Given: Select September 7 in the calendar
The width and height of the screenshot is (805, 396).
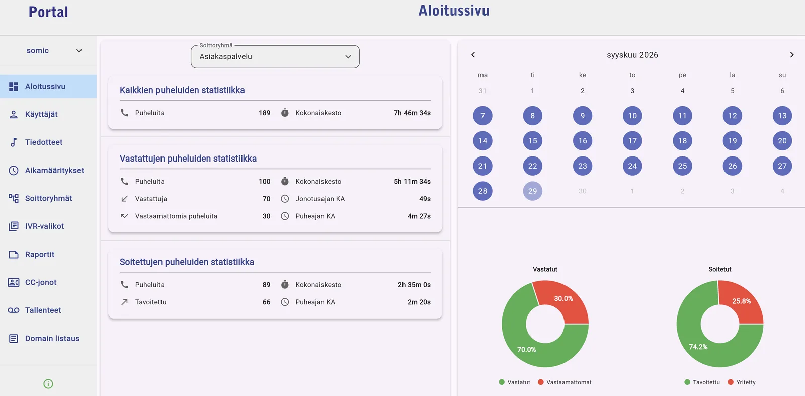Looking at the screenshot, I should (482, 116).
